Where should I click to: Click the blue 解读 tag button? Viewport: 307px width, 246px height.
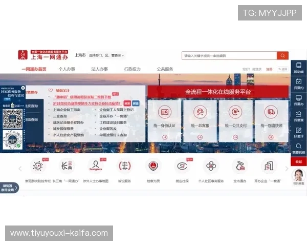pyautogui.click(x=136, y=104)
